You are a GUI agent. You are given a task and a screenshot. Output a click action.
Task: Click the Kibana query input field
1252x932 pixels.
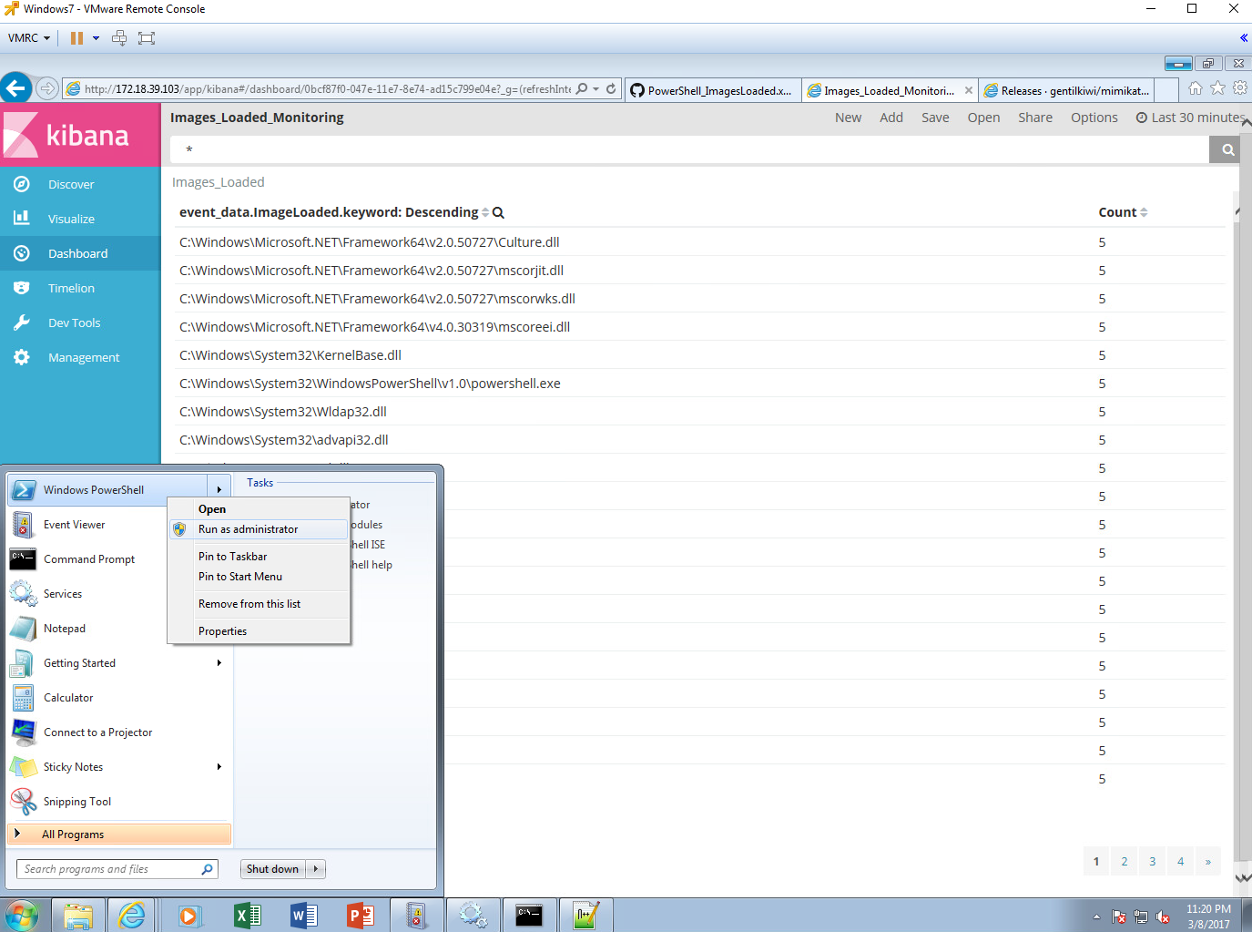click(689, 149)
